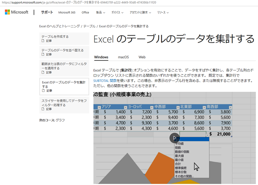
Task: Choose 平均値 in the function list
Action: click(192, 144)
